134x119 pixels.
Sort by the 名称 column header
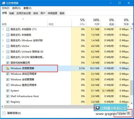4,24
